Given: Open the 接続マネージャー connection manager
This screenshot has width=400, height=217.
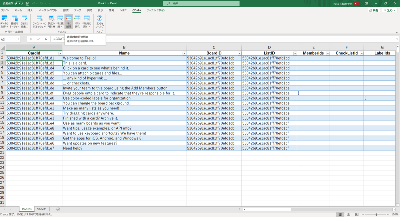Looking at the screenshot, I should point(14,22).
